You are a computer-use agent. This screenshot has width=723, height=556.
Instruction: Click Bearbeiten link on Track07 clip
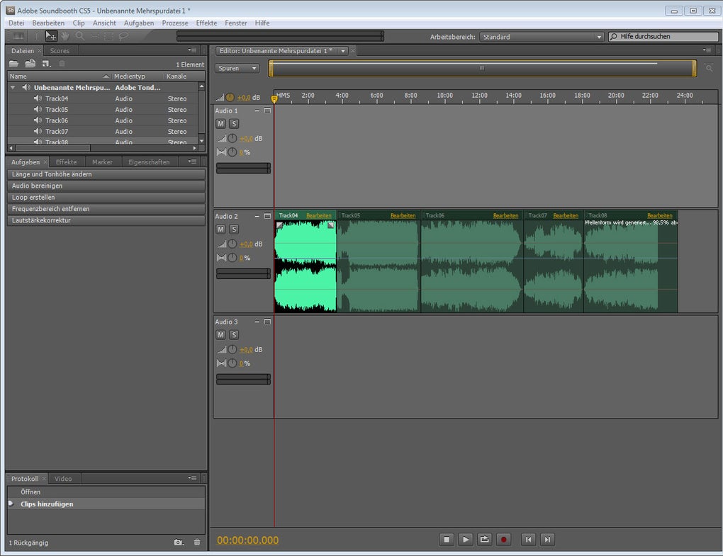click(566, 215)
